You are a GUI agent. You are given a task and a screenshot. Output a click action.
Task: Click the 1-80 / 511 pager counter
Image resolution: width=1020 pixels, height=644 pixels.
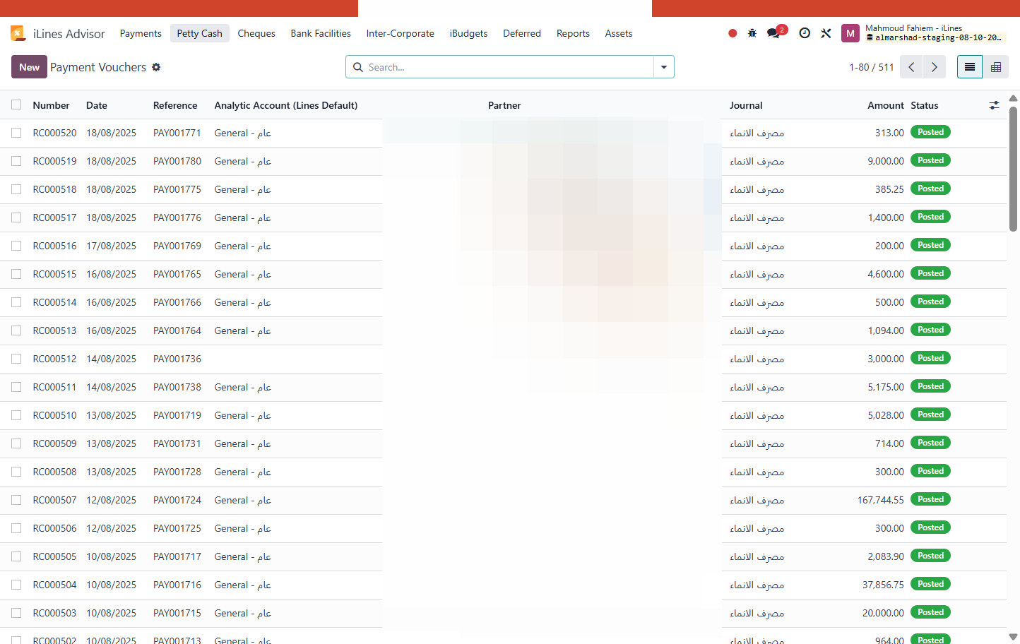(872, 67)
